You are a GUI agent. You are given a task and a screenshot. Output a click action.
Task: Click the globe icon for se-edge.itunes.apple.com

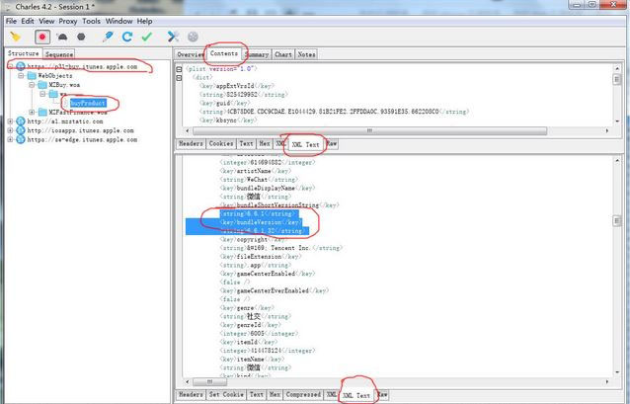point(21,139)
